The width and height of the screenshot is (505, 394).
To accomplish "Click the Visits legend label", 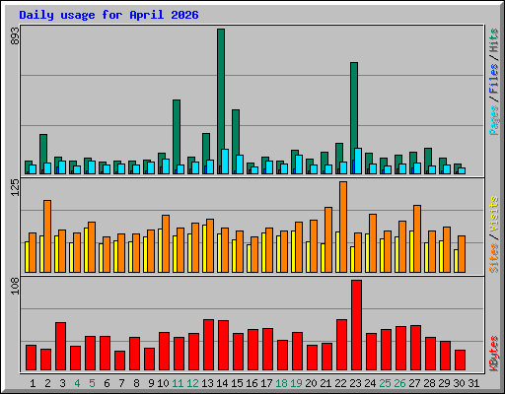I will [493, 215].
